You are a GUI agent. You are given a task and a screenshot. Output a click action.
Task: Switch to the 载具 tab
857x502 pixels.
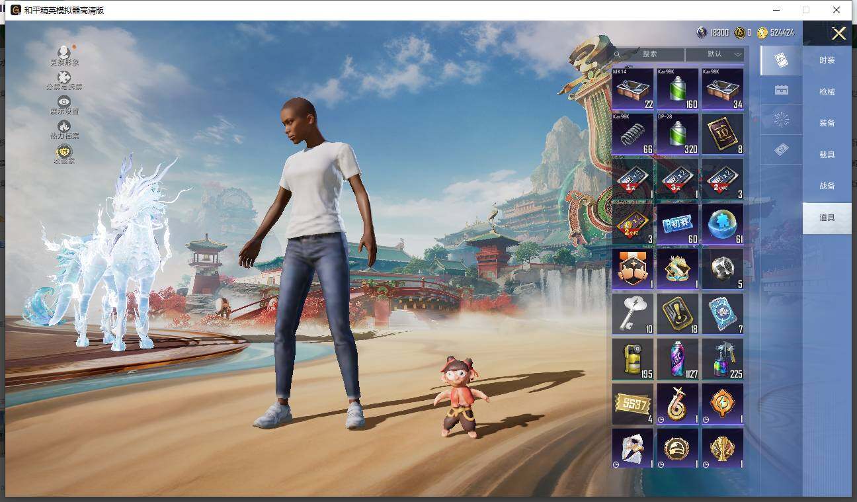tap(827, 155)
